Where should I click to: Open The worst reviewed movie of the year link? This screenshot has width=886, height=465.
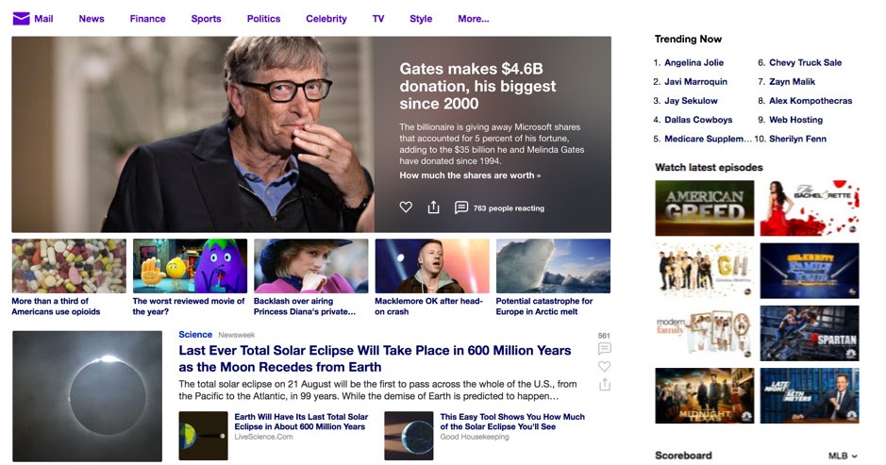tap(189, 307)
